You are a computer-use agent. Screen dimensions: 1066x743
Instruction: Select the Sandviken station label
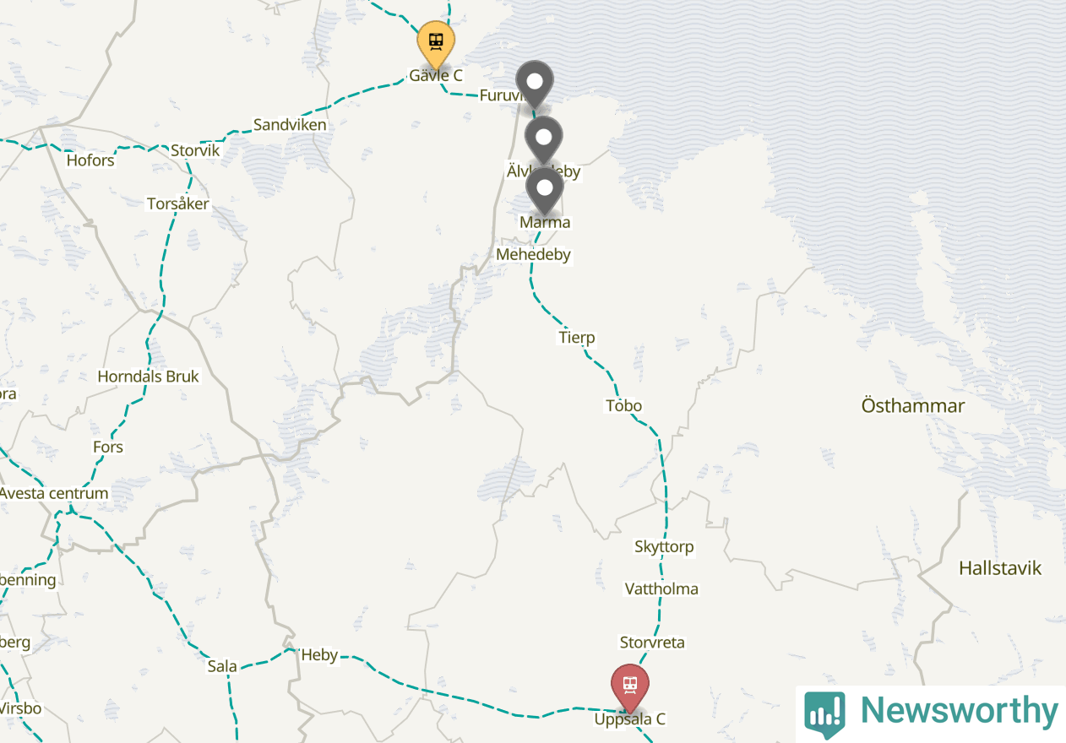[290, 125]
